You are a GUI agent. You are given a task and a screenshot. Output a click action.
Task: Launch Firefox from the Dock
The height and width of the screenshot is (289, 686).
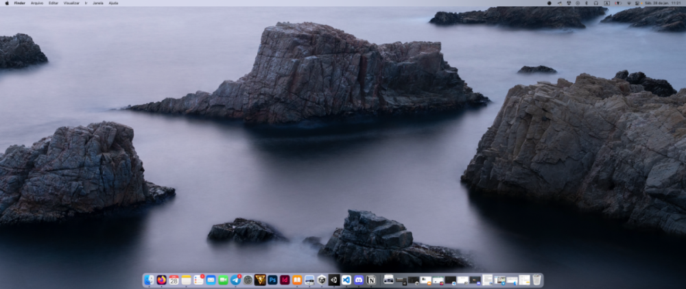161,280
